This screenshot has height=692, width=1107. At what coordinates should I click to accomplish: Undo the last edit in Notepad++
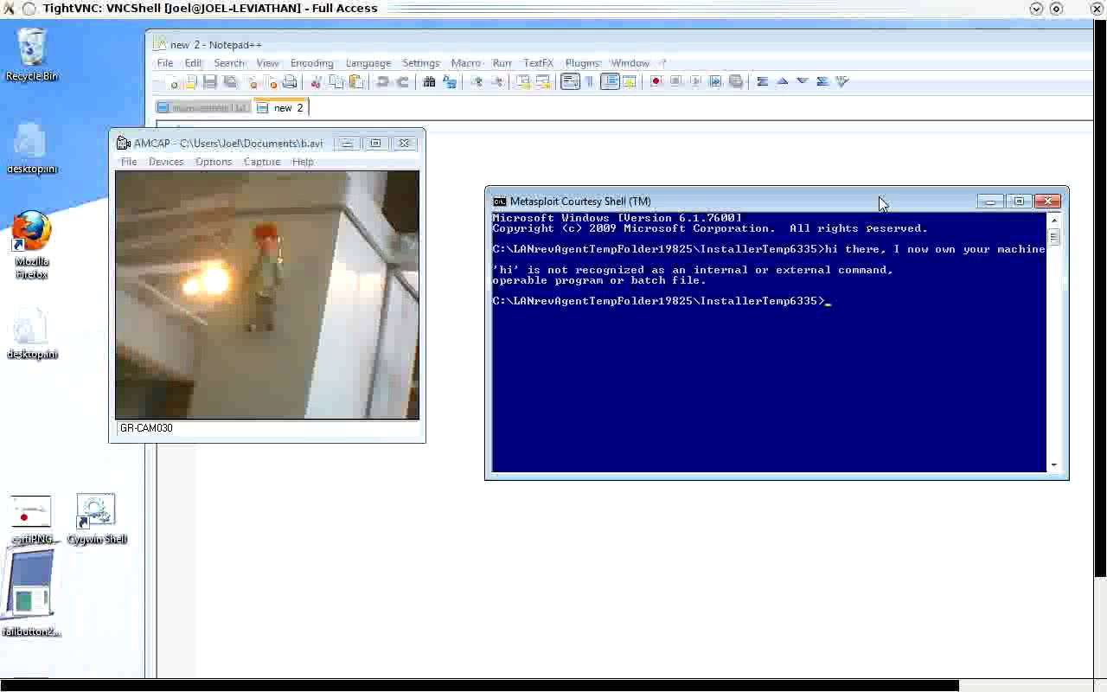click(381, 81)
